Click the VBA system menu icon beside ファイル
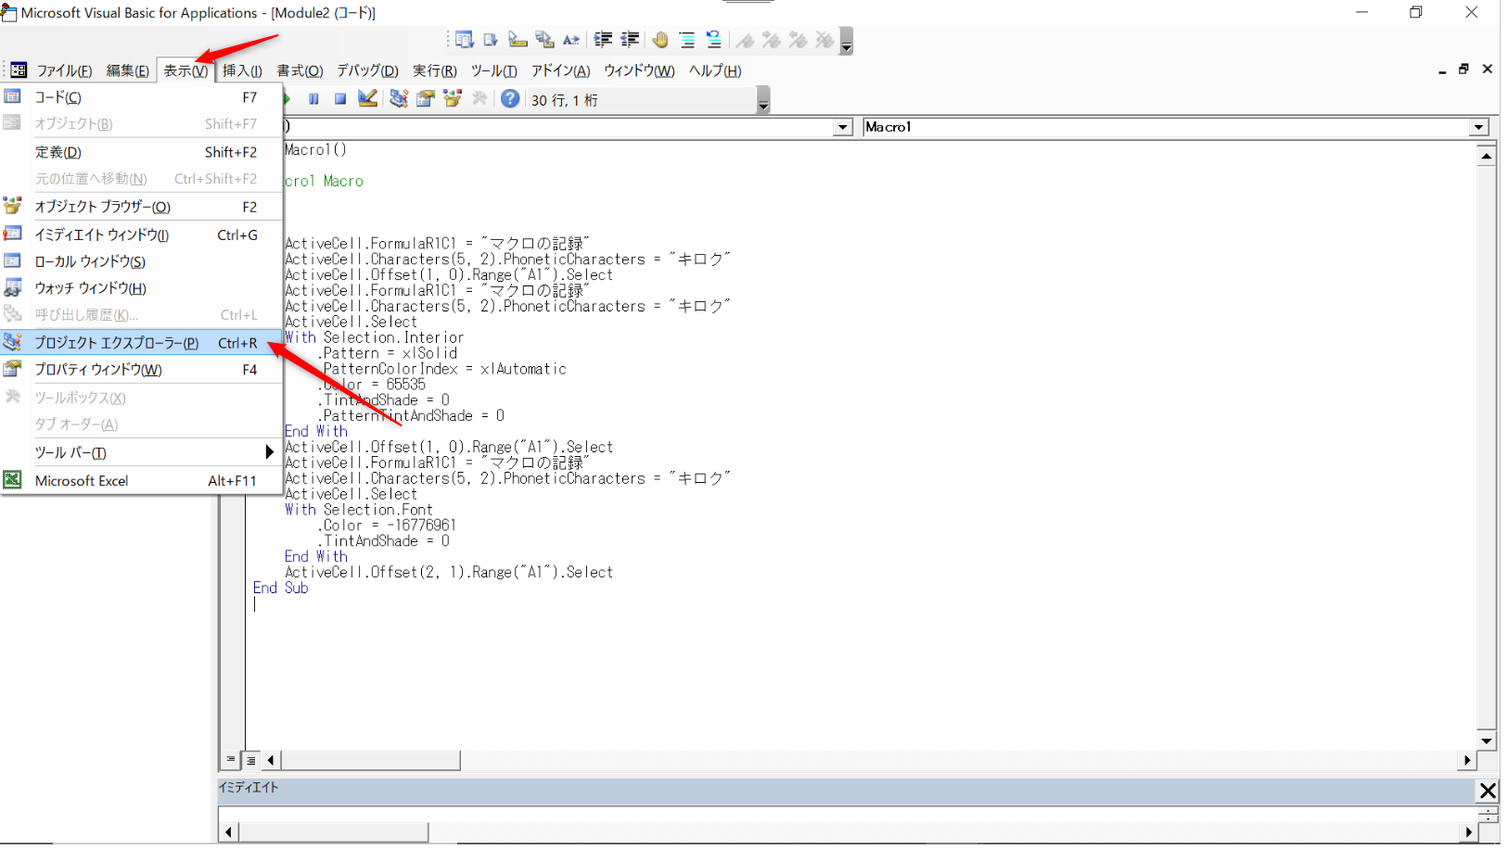Viewport: 1508px width, 849px height. tap(19, 70)
